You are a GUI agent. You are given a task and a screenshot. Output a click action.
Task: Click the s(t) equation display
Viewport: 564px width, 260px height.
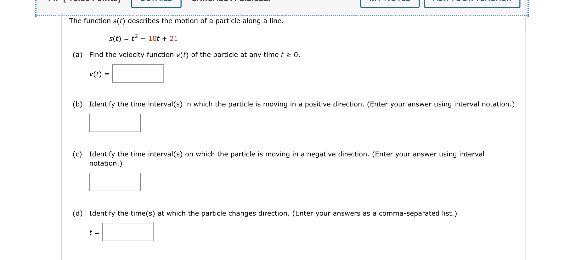point(143,38)
